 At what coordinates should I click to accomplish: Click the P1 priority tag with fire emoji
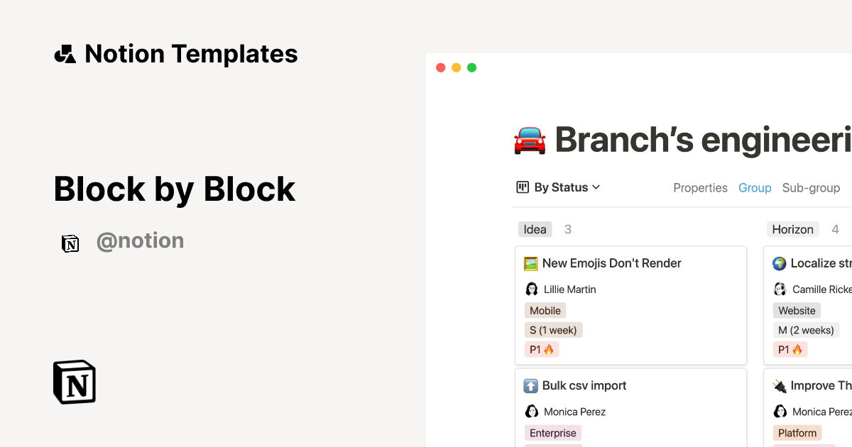[x=542, y=348]
